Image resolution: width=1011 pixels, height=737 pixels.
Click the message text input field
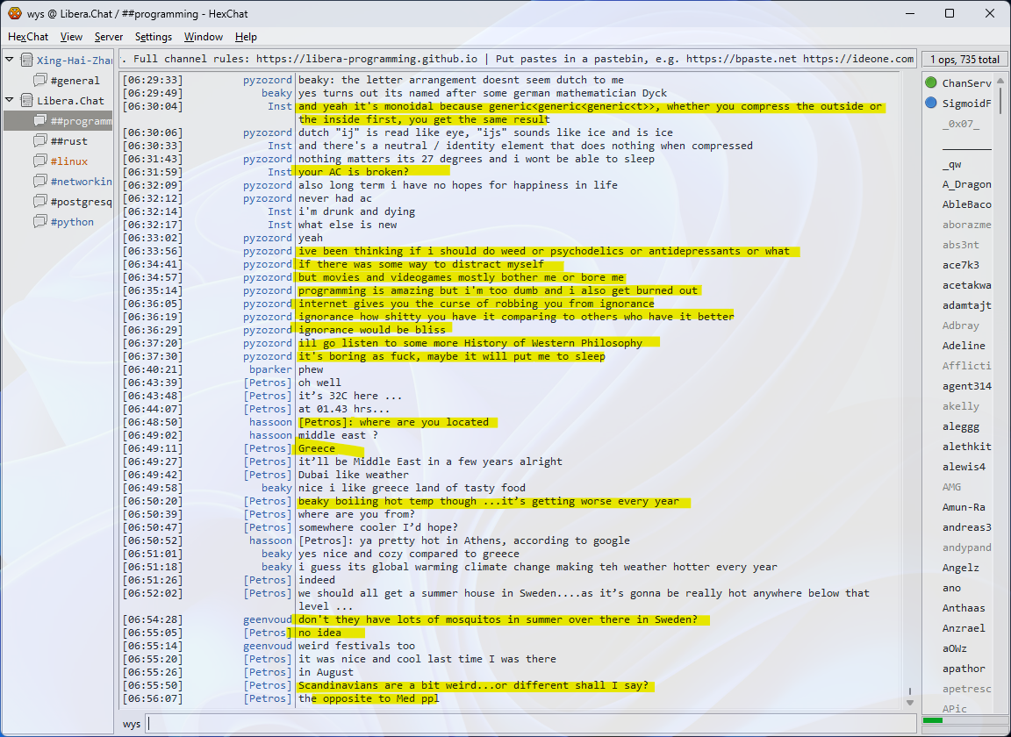(527, 724)
